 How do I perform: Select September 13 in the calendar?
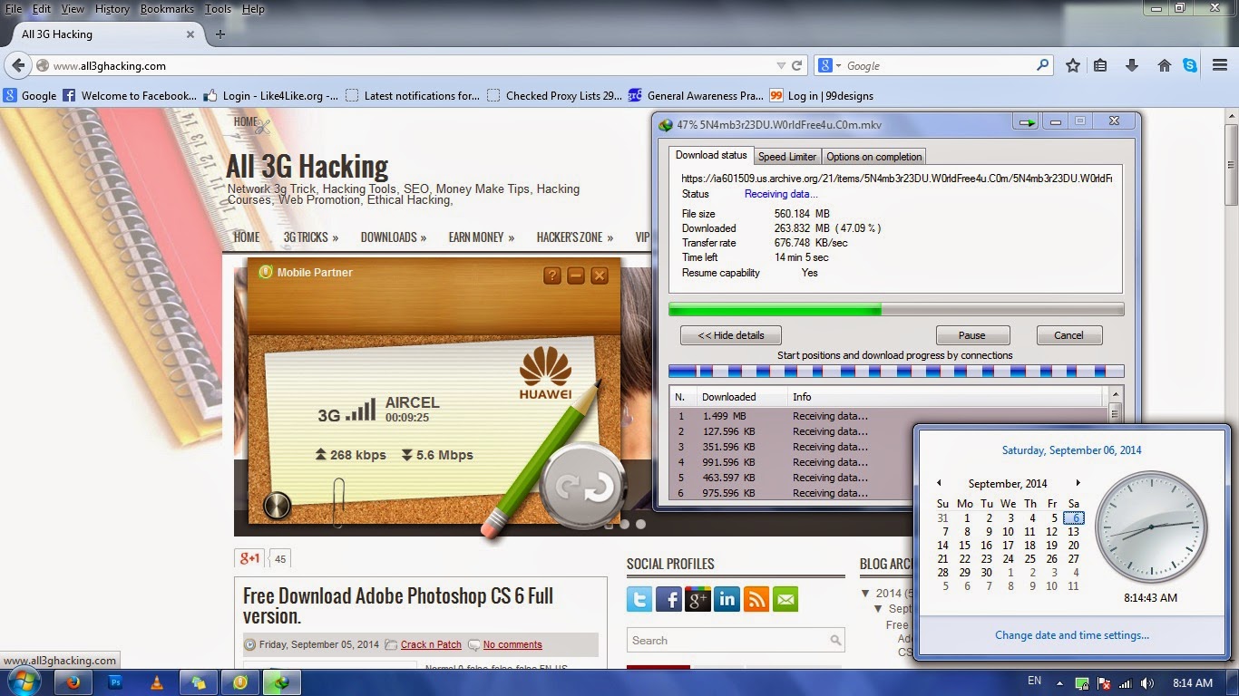1073,532
